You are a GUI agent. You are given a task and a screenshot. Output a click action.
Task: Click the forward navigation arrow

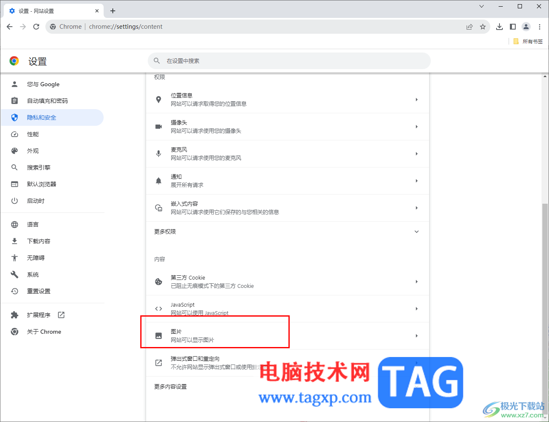point(23,27)
